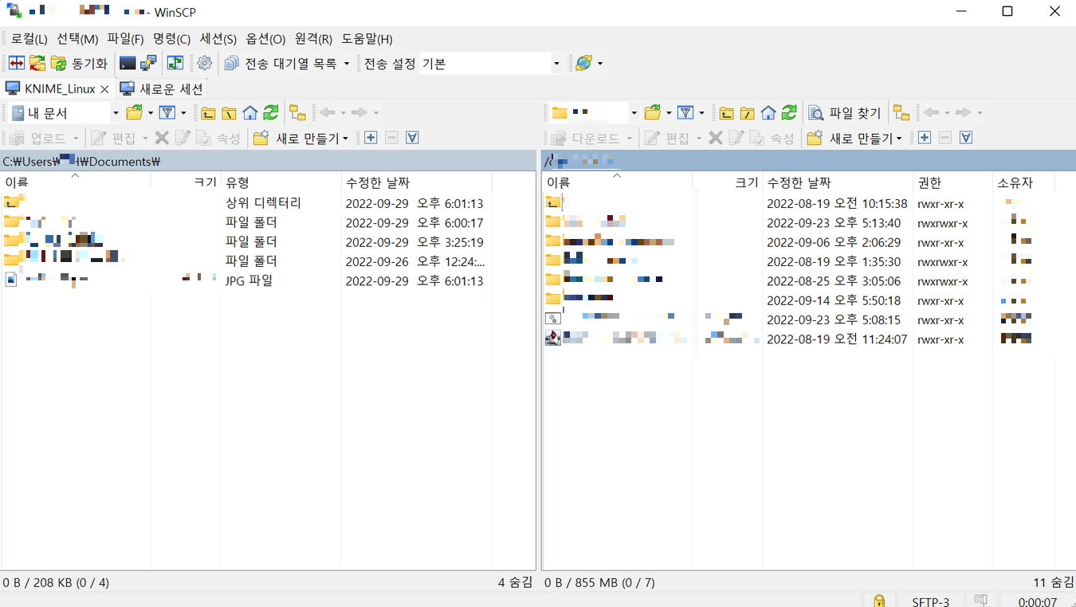Open the 파일(F) menu
1076x607 pixels.
(x=125, y=39)
